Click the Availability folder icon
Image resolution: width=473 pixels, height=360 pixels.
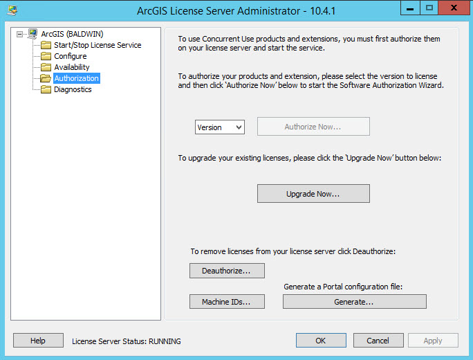46,67
